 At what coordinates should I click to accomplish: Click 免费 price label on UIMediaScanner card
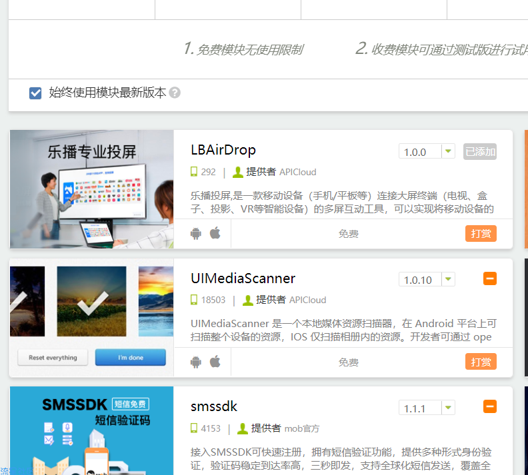point(348,362)
